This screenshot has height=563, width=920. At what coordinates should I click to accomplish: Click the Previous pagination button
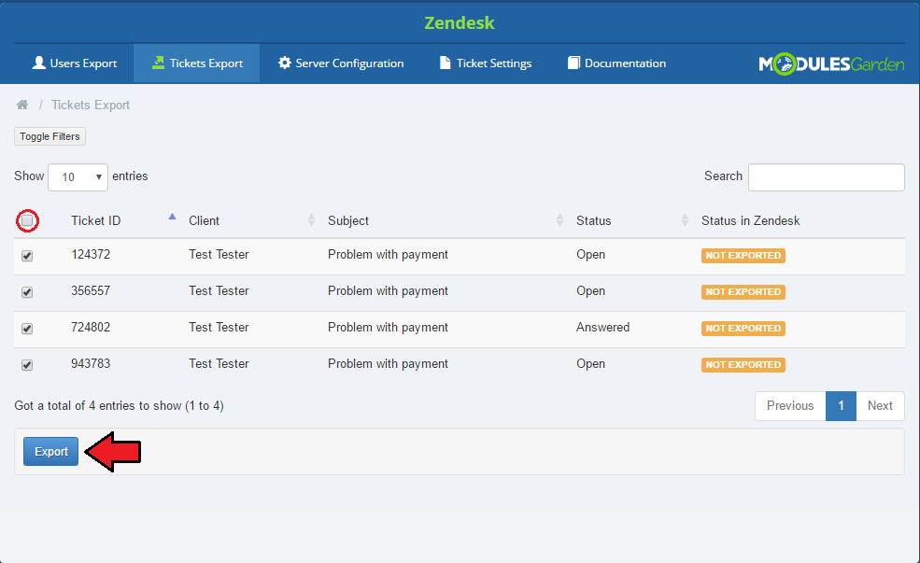pyautogui.click(x=790, y=406)
